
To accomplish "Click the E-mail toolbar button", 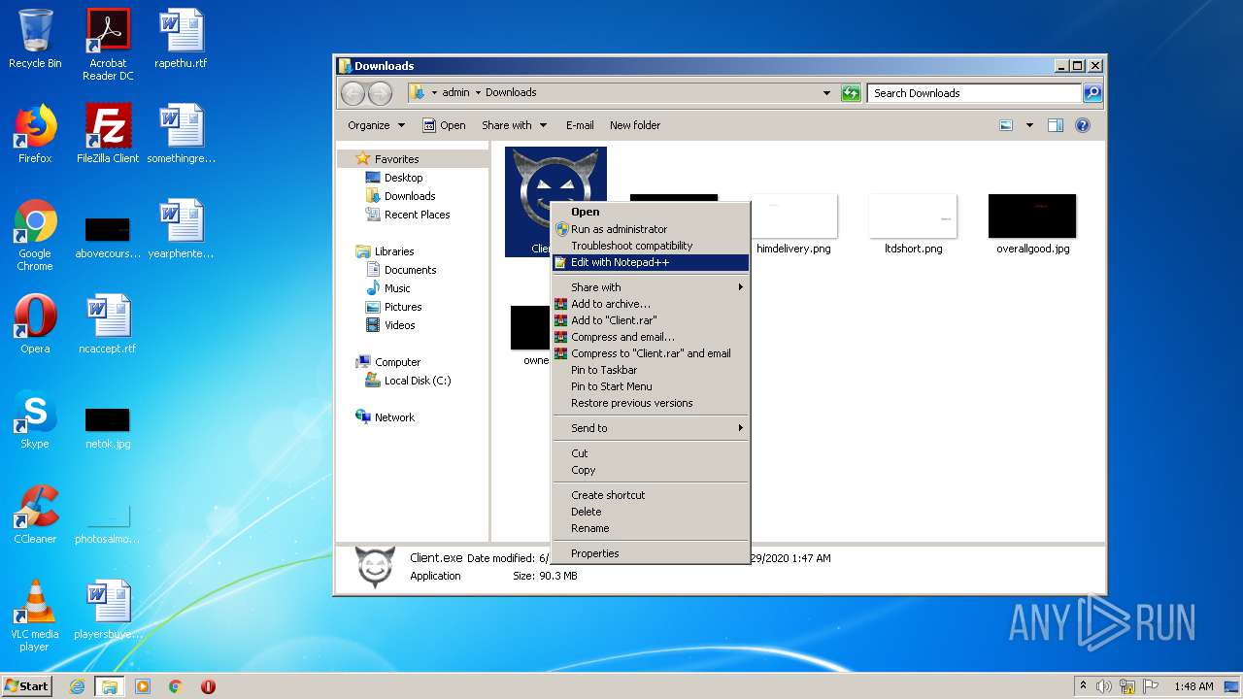I will [580, 125].
